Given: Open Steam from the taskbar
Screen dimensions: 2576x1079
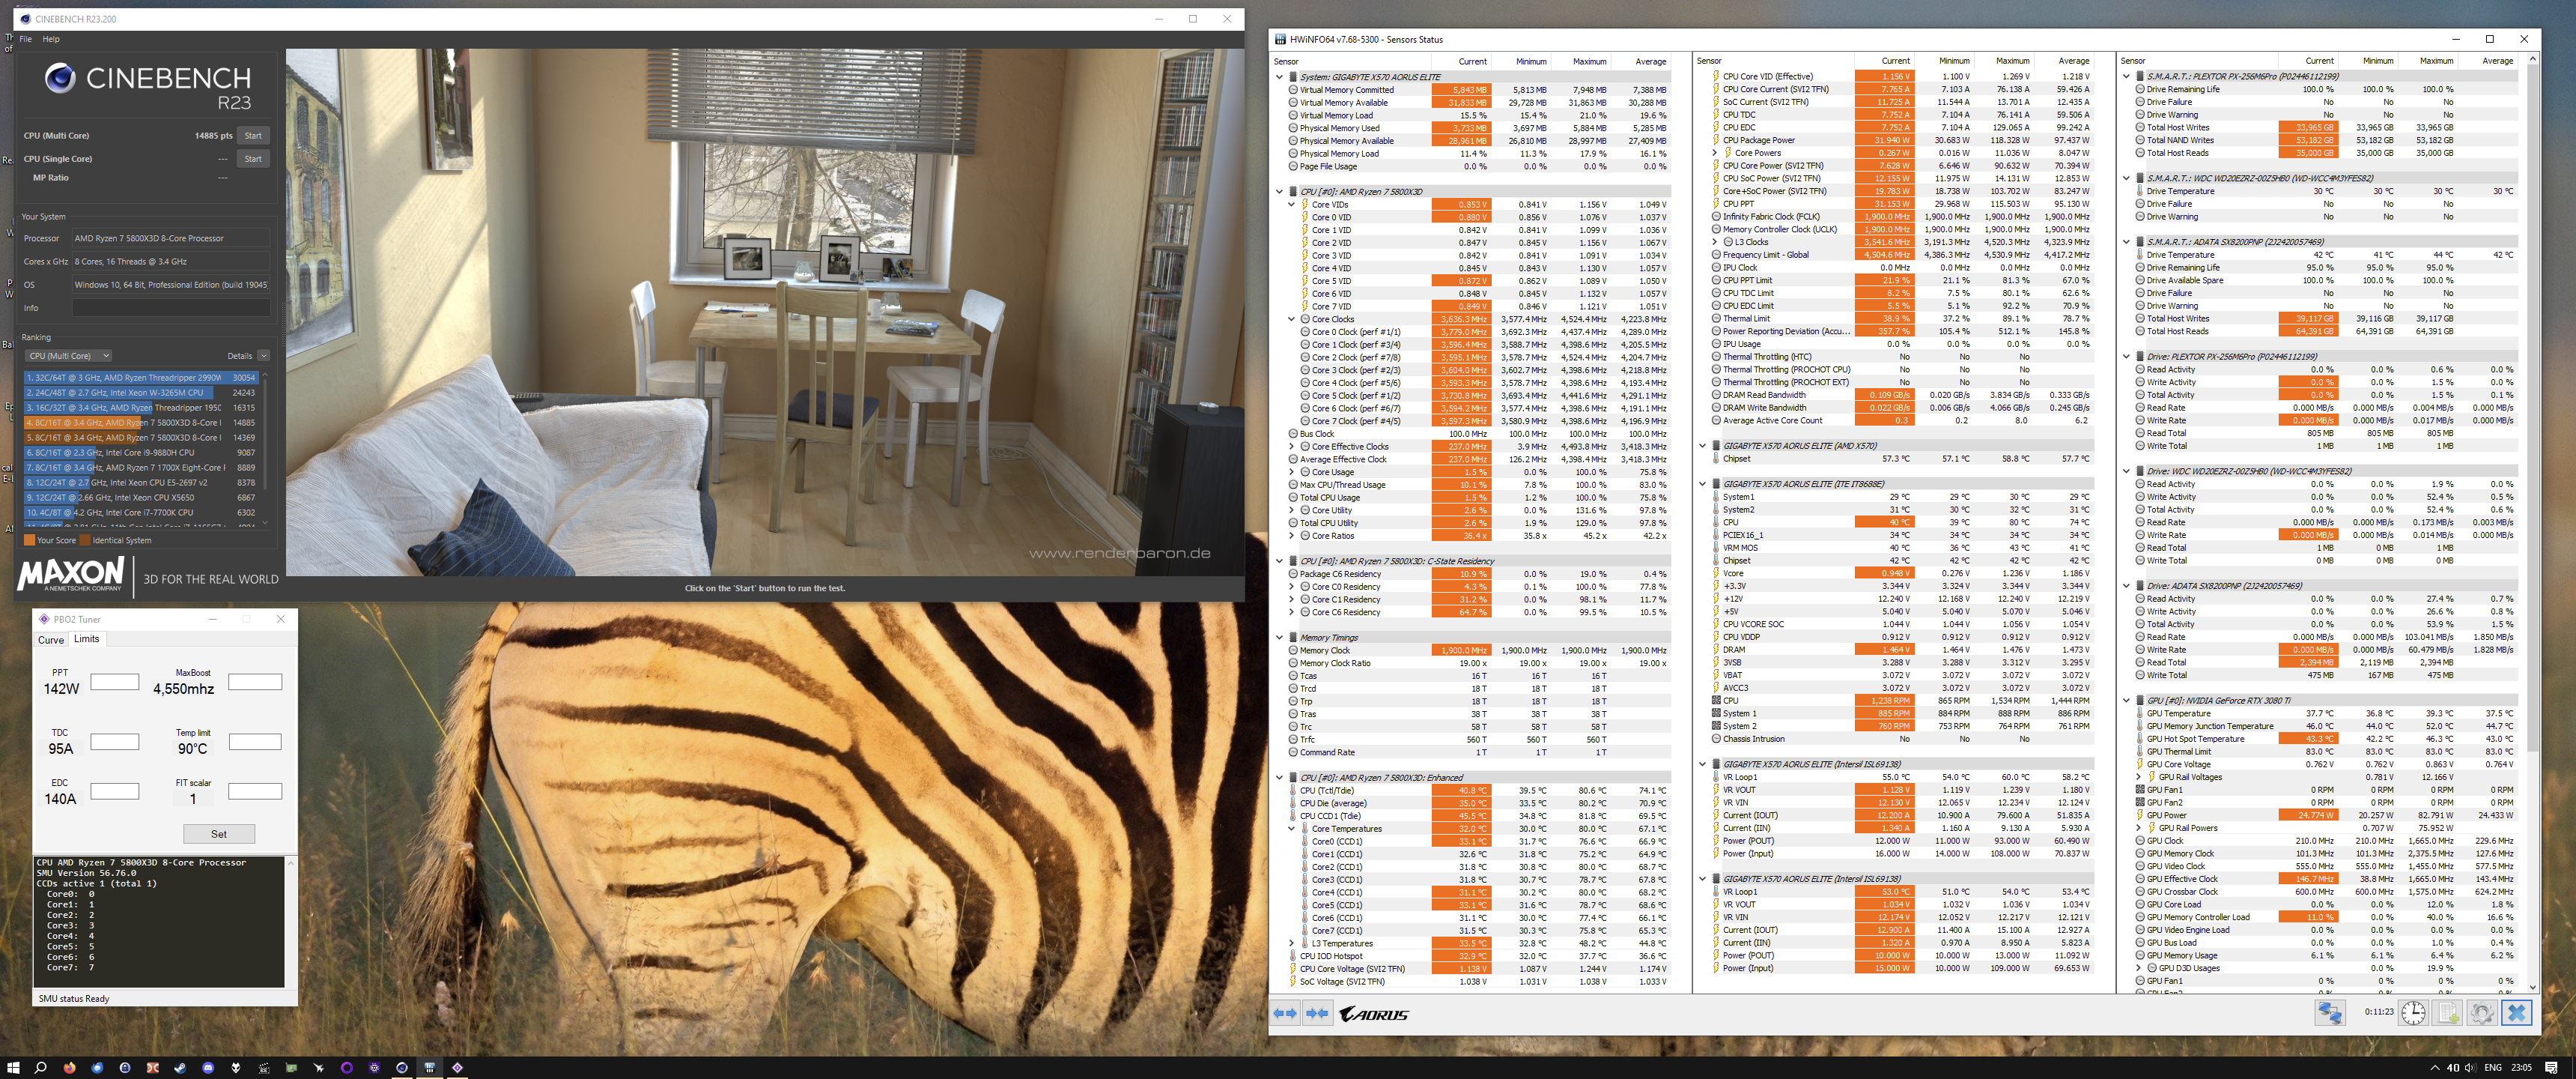Looking at the screenshot, I should (x=180, y=1067).
